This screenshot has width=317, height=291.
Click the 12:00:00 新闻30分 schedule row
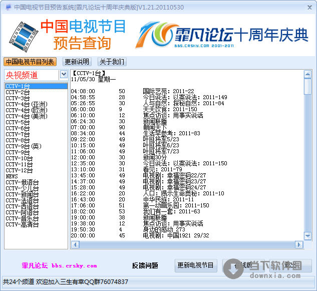click(x=119, y=157)
